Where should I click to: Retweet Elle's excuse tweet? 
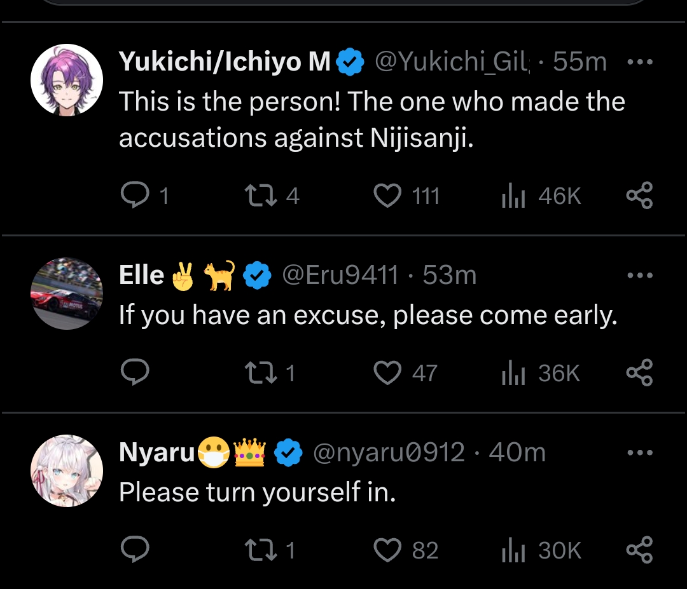coord(261,373)
